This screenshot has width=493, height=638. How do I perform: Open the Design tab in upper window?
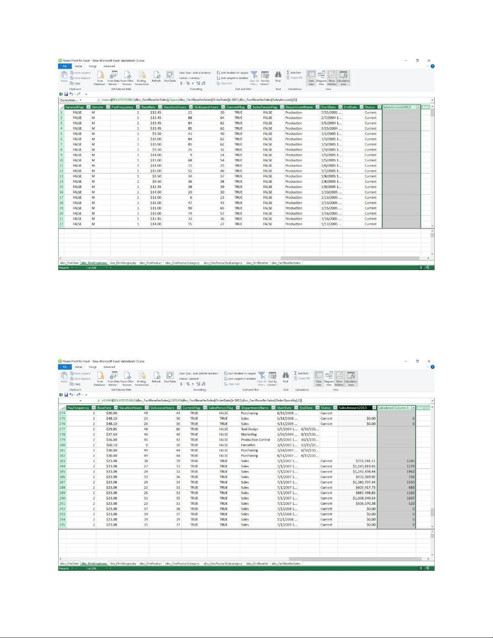pyautogui.click(x=93, y=66)
